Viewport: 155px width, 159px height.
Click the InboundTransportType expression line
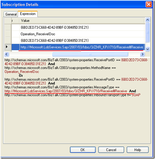pos(72,95)
